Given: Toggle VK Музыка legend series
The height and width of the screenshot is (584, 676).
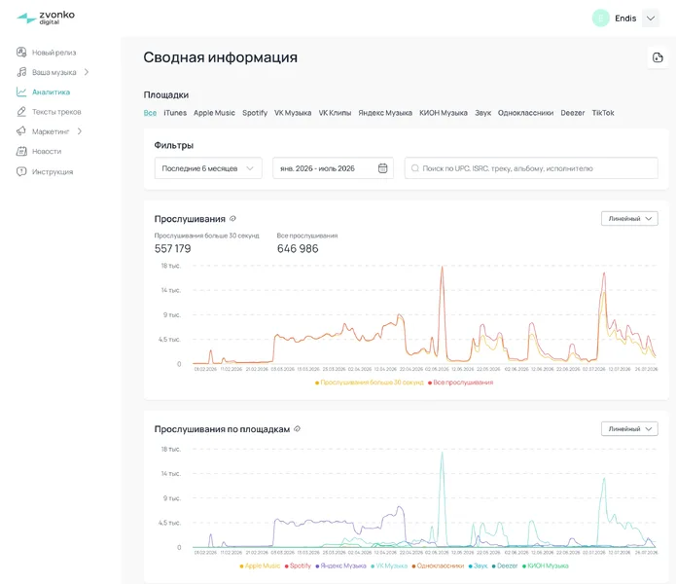Looking at the screenshot, I should tap(389, 566).
